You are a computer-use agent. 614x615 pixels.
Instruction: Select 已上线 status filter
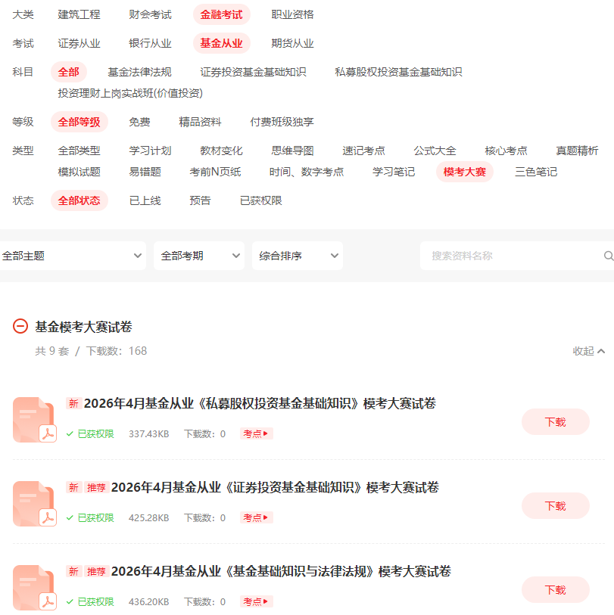pyautogui.click(x=145, y=200)
